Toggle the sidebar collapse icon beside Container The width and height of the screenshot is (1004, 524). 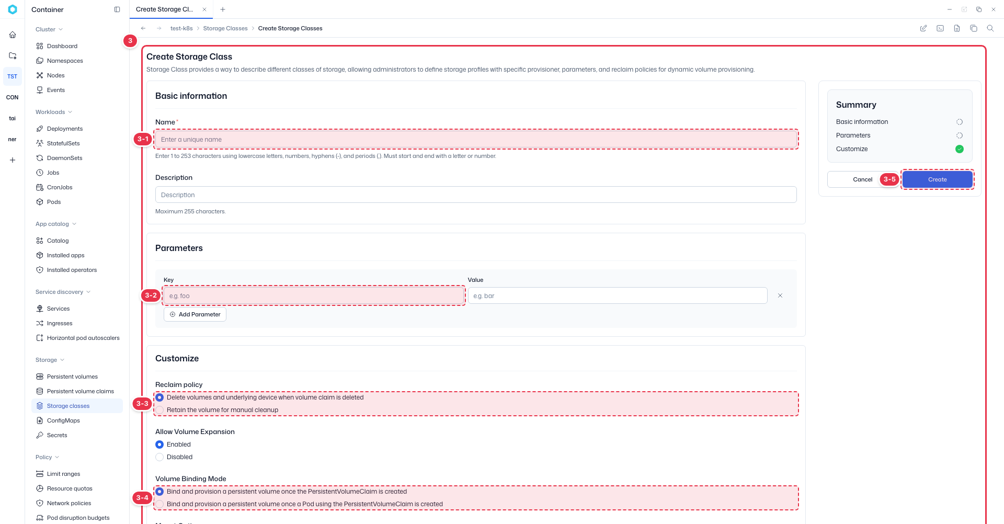(117, 9)
